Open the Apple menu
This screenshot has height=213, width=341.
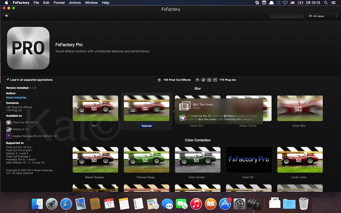tap(6, 3)
